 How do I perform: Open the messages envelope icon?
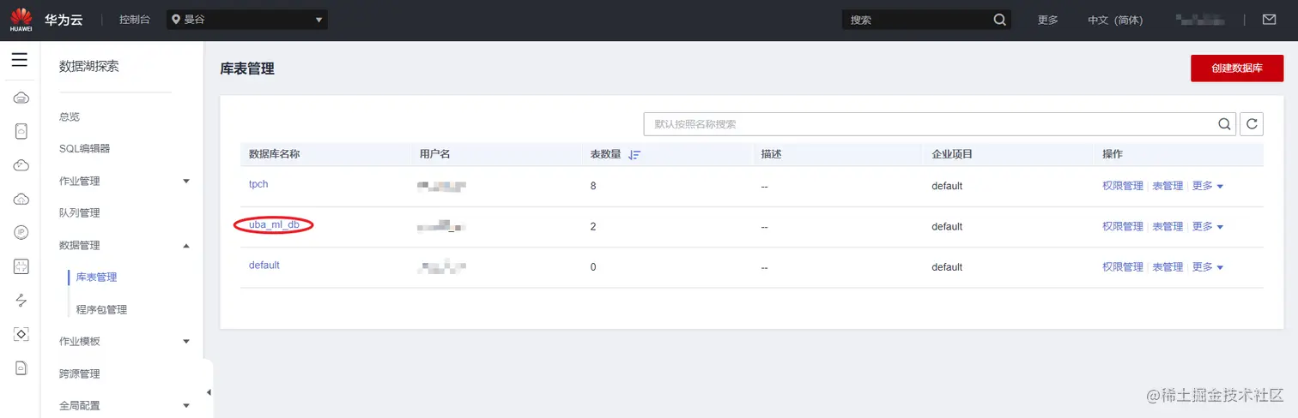click(1269, 20)
